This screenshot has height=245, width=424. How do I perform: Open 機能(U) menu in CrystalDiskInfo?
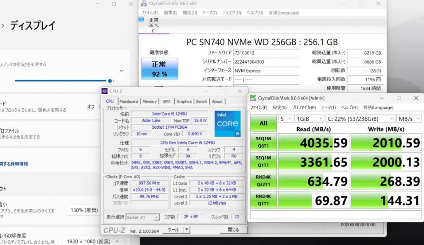click(190, 13)
